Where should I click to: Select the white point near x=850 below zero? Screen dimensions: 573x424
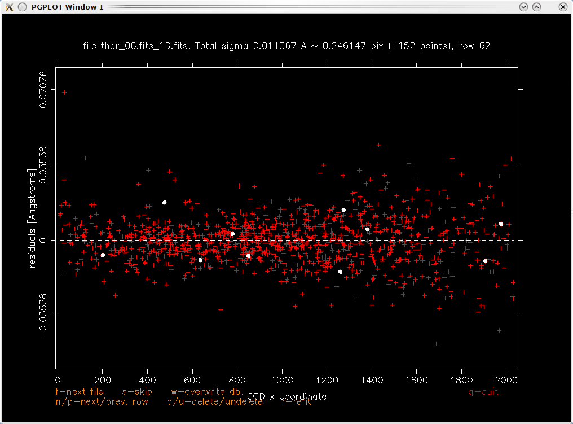(249, 256)
